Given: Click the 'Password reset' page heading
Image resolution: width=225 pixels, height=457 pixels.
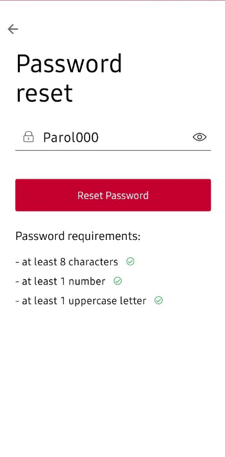Looking at the screenshot, I should coord(69,78).
